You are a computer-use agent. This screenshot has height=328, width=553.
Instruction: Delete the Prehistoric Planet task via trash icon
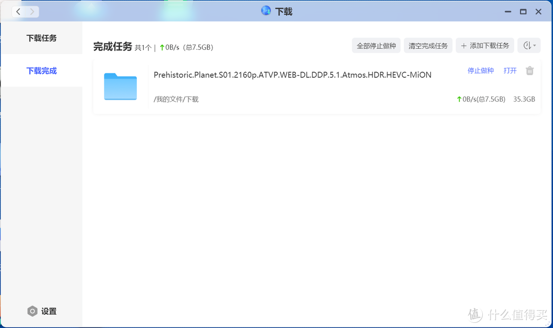(x=530, y=71)
